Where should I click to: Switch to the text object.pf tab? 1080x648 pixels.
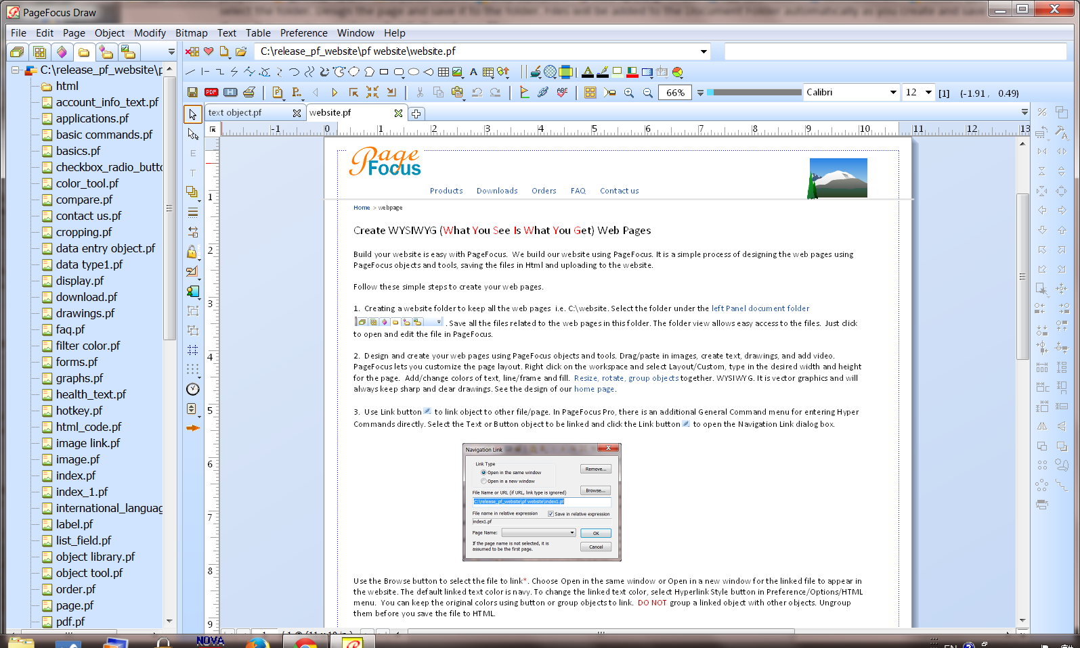point(234,113)
